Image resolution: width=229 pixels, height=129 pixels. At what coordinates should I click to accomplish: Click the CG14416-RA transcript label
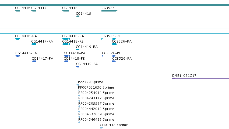coord(26,36)
